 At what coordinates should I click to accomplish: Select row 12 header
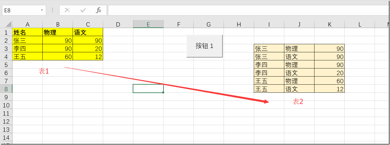click(6, 121)
